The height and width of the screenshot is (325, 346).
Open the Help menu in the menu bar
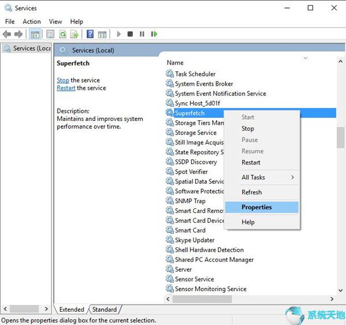(77, 21)
